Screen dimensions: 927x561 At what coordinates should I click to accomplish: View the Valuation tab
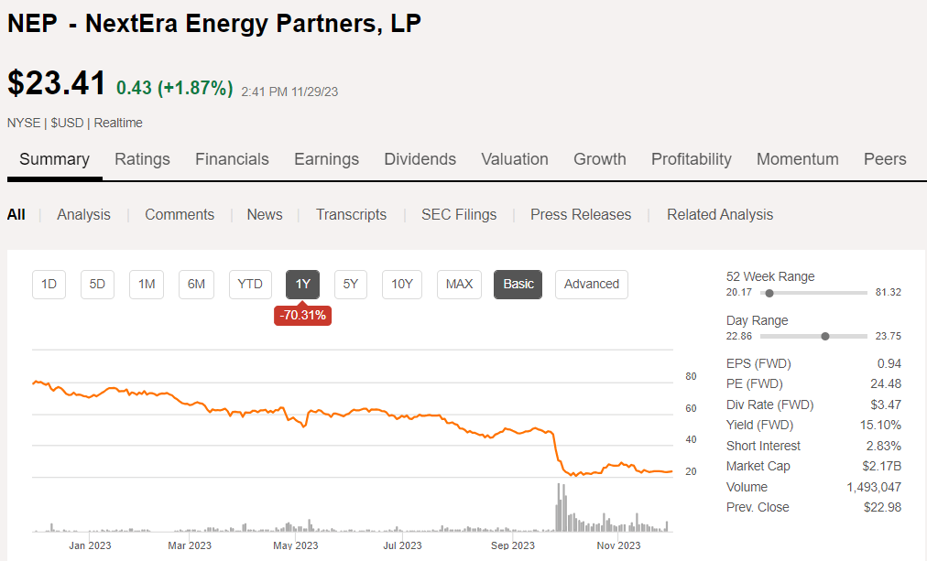514,158
